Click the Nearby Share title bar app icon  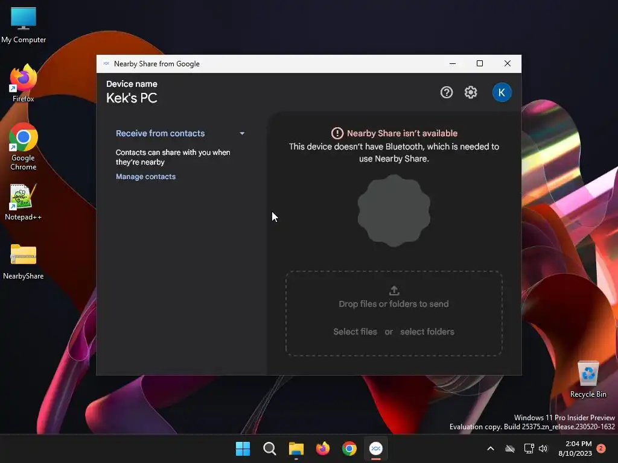(x=106, y=63)
